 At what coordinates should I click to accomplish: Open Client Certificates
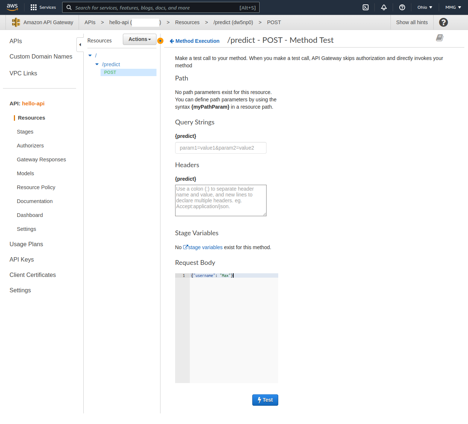click(x=33, y=275)
